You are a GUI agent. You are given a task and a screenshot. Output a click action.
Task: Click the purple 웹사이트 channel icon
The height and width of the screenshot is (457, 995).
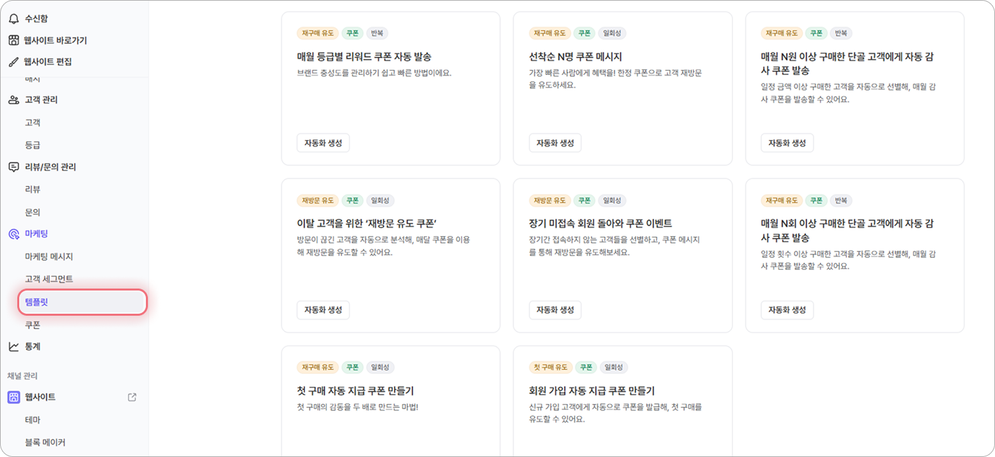pos(13,397)
